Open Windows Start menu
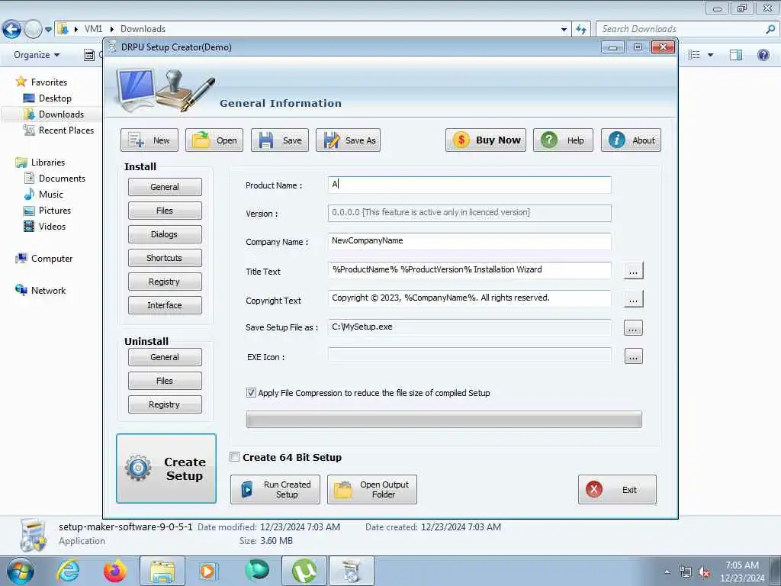Viewport: 781px width, 586px height. (21, 571)
